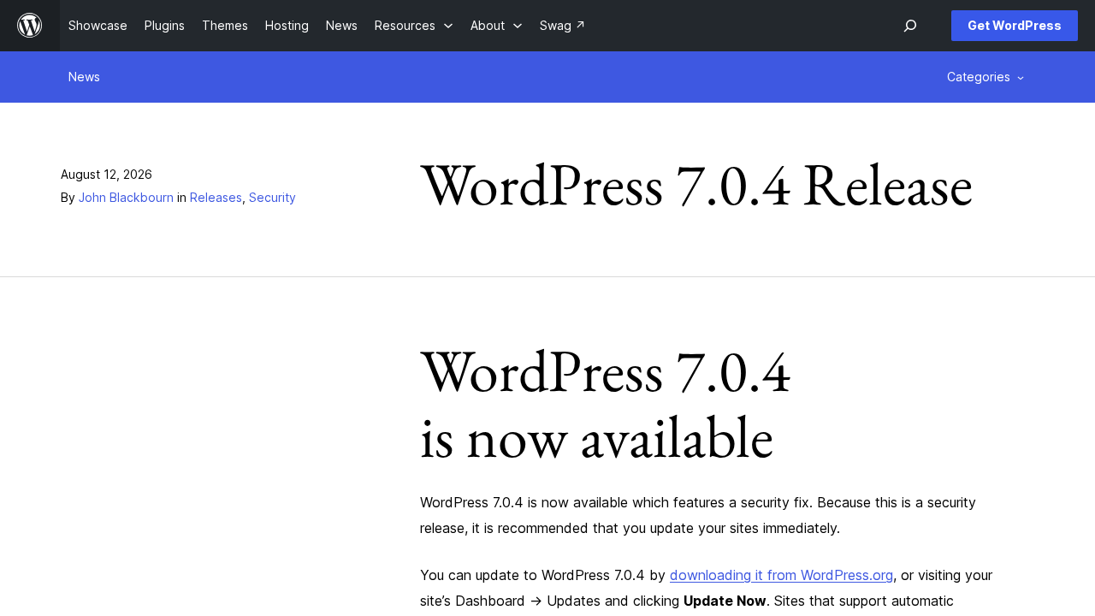Click News in the blue sub-header
The width and height of the screenshot is (1095, 616).
click(x=84, y=77)
